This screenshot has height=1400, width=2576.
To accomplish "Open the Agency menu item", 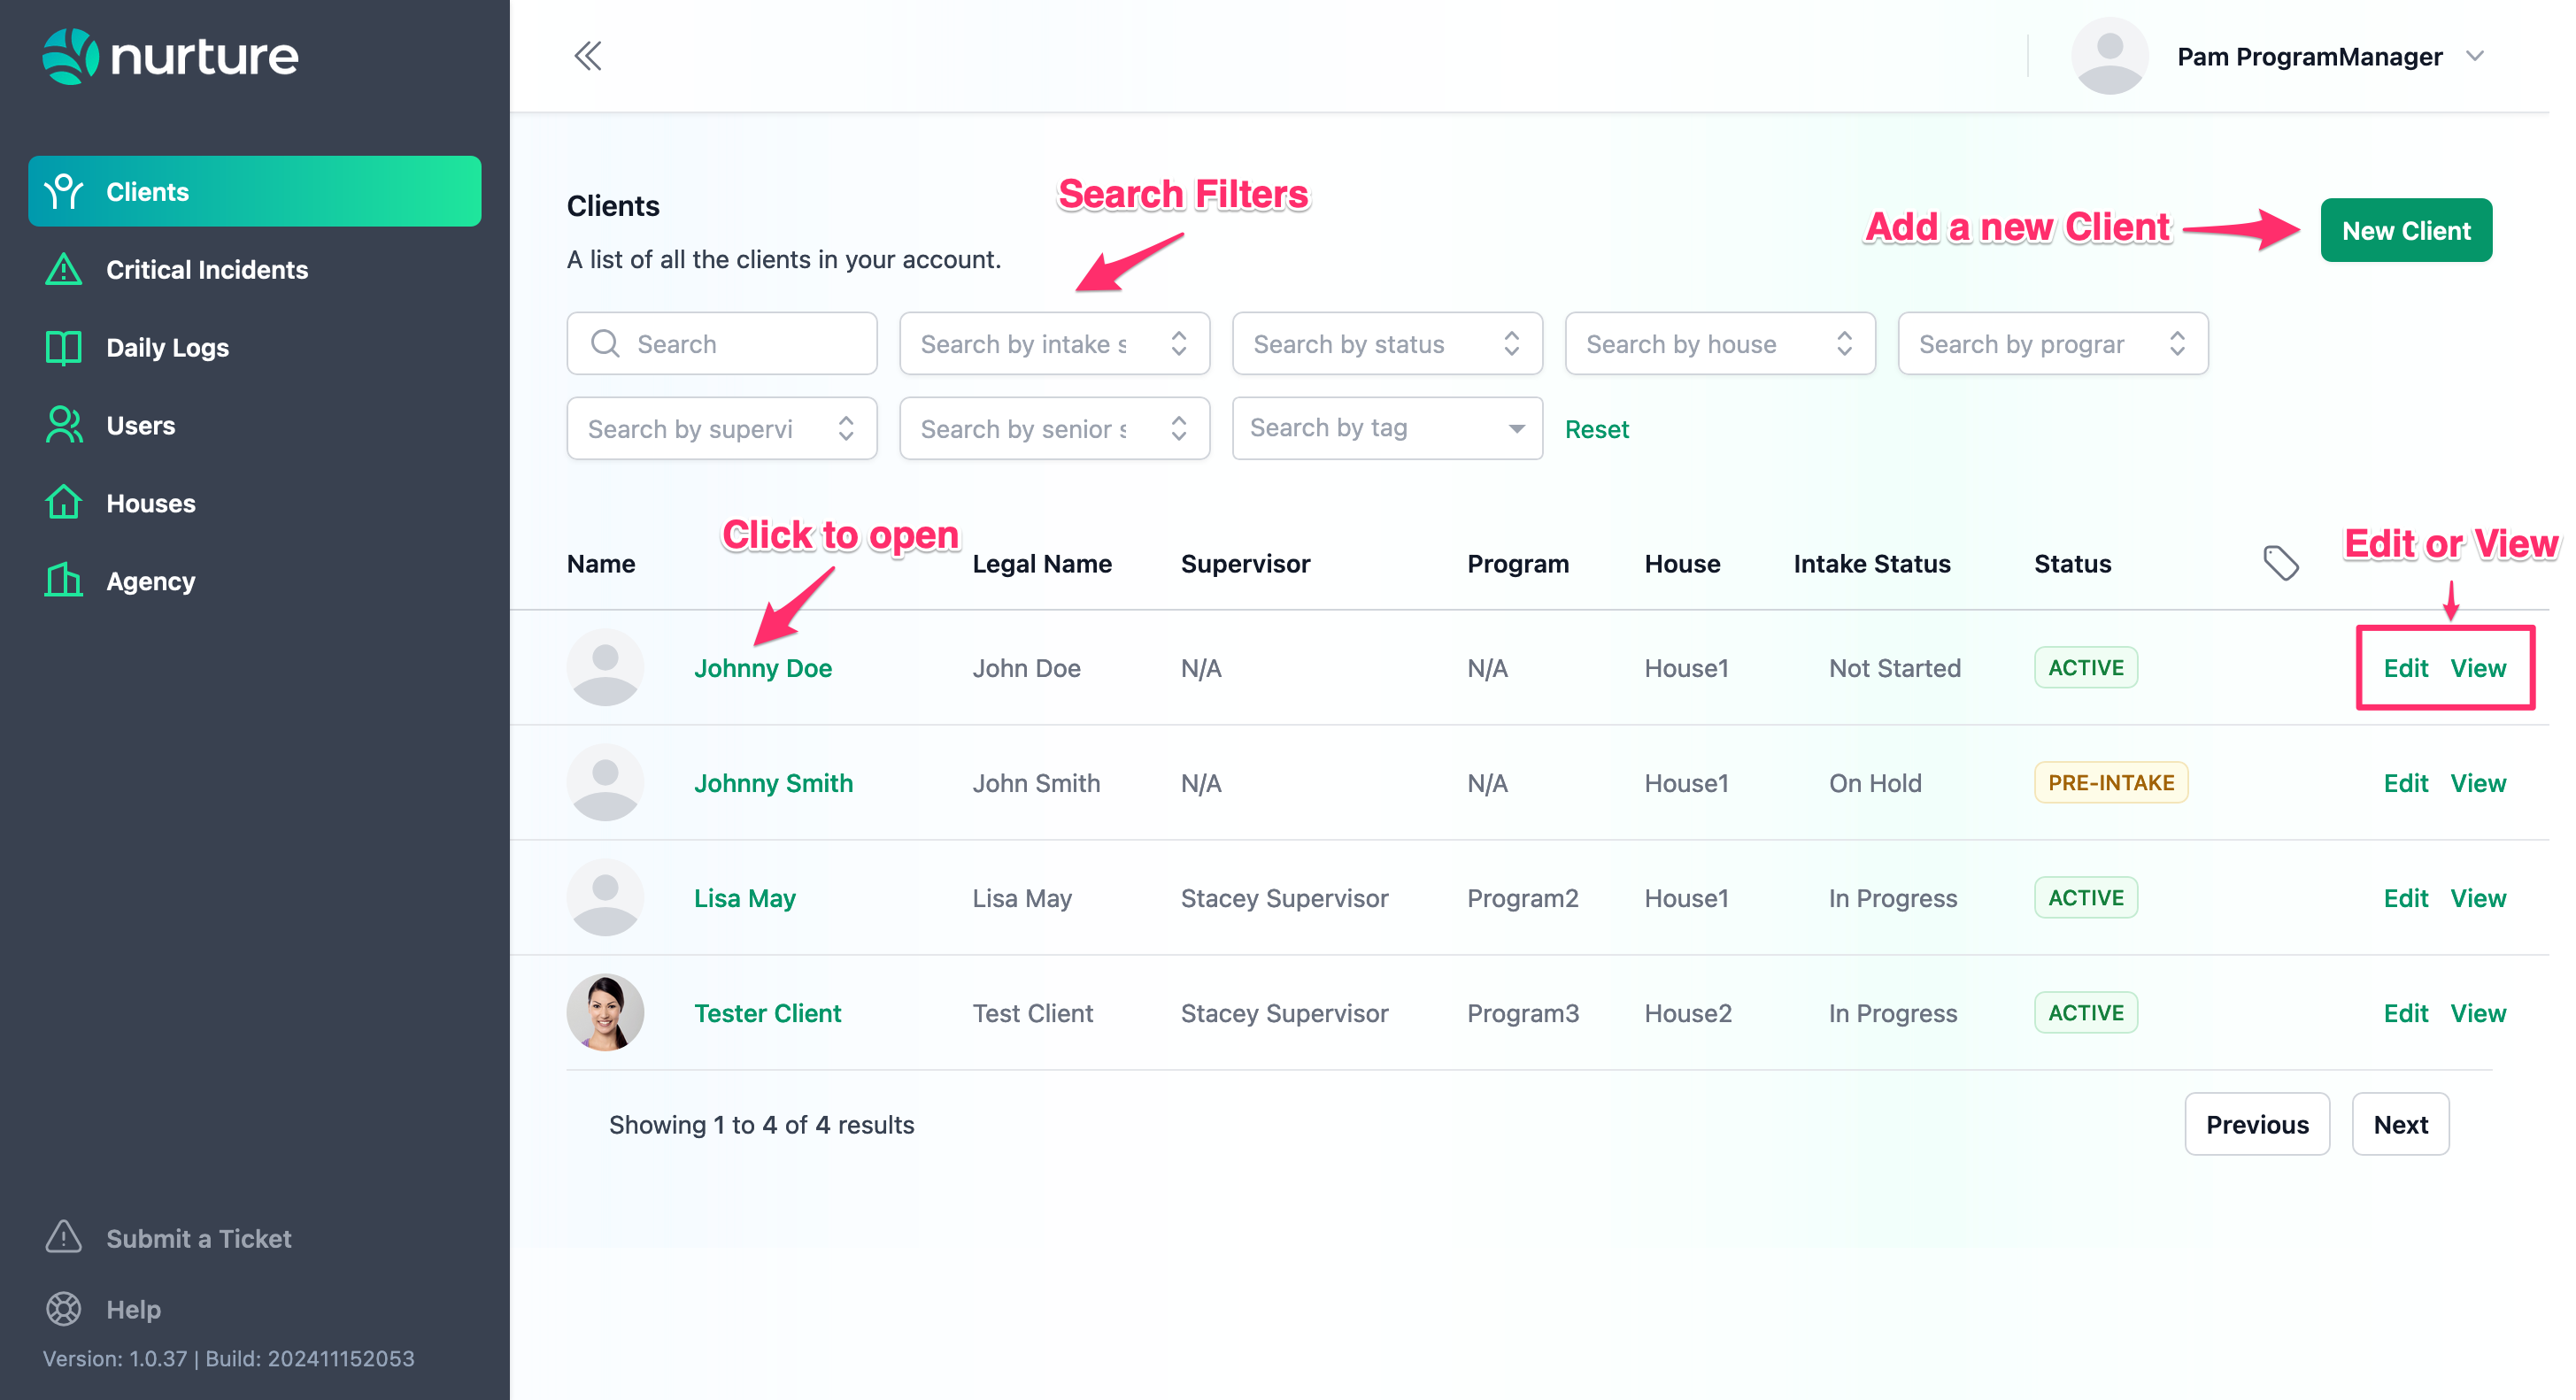I will click(150, 581).
